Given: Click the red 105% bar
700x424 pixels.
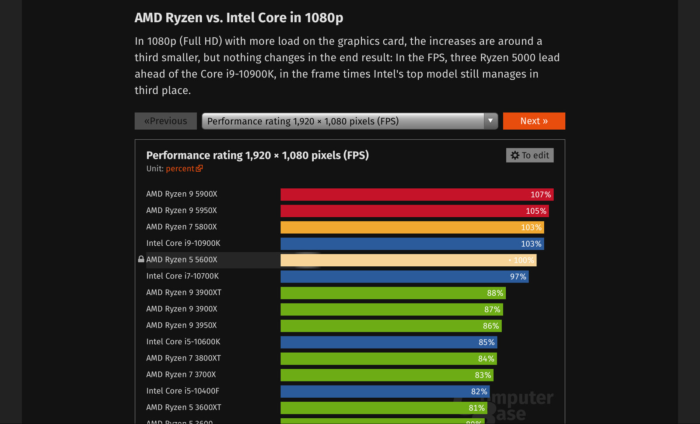Looking at the screenshot, I should [x=415, y=211].
